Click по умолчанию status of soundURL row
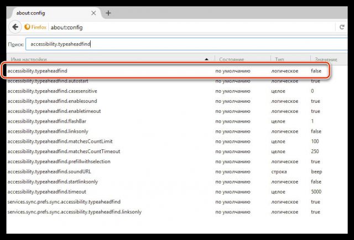This screenshot has height=240, width=354. 232,171
